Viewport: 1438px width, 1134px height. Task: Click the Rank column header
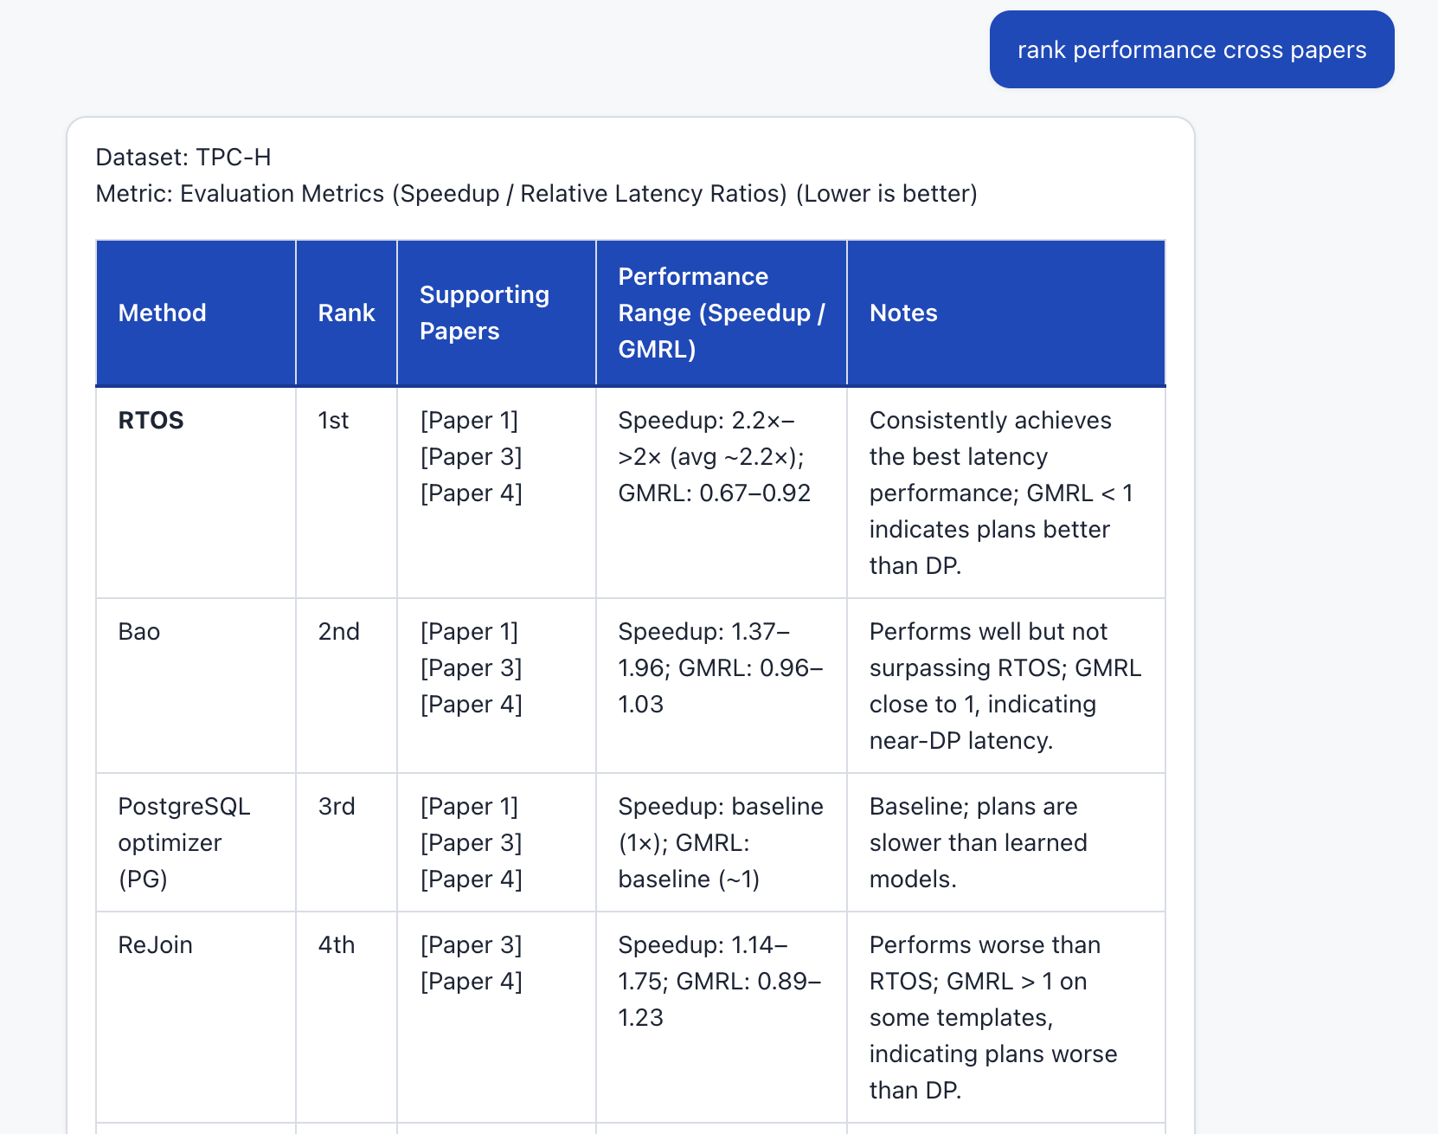click(345, 312)
